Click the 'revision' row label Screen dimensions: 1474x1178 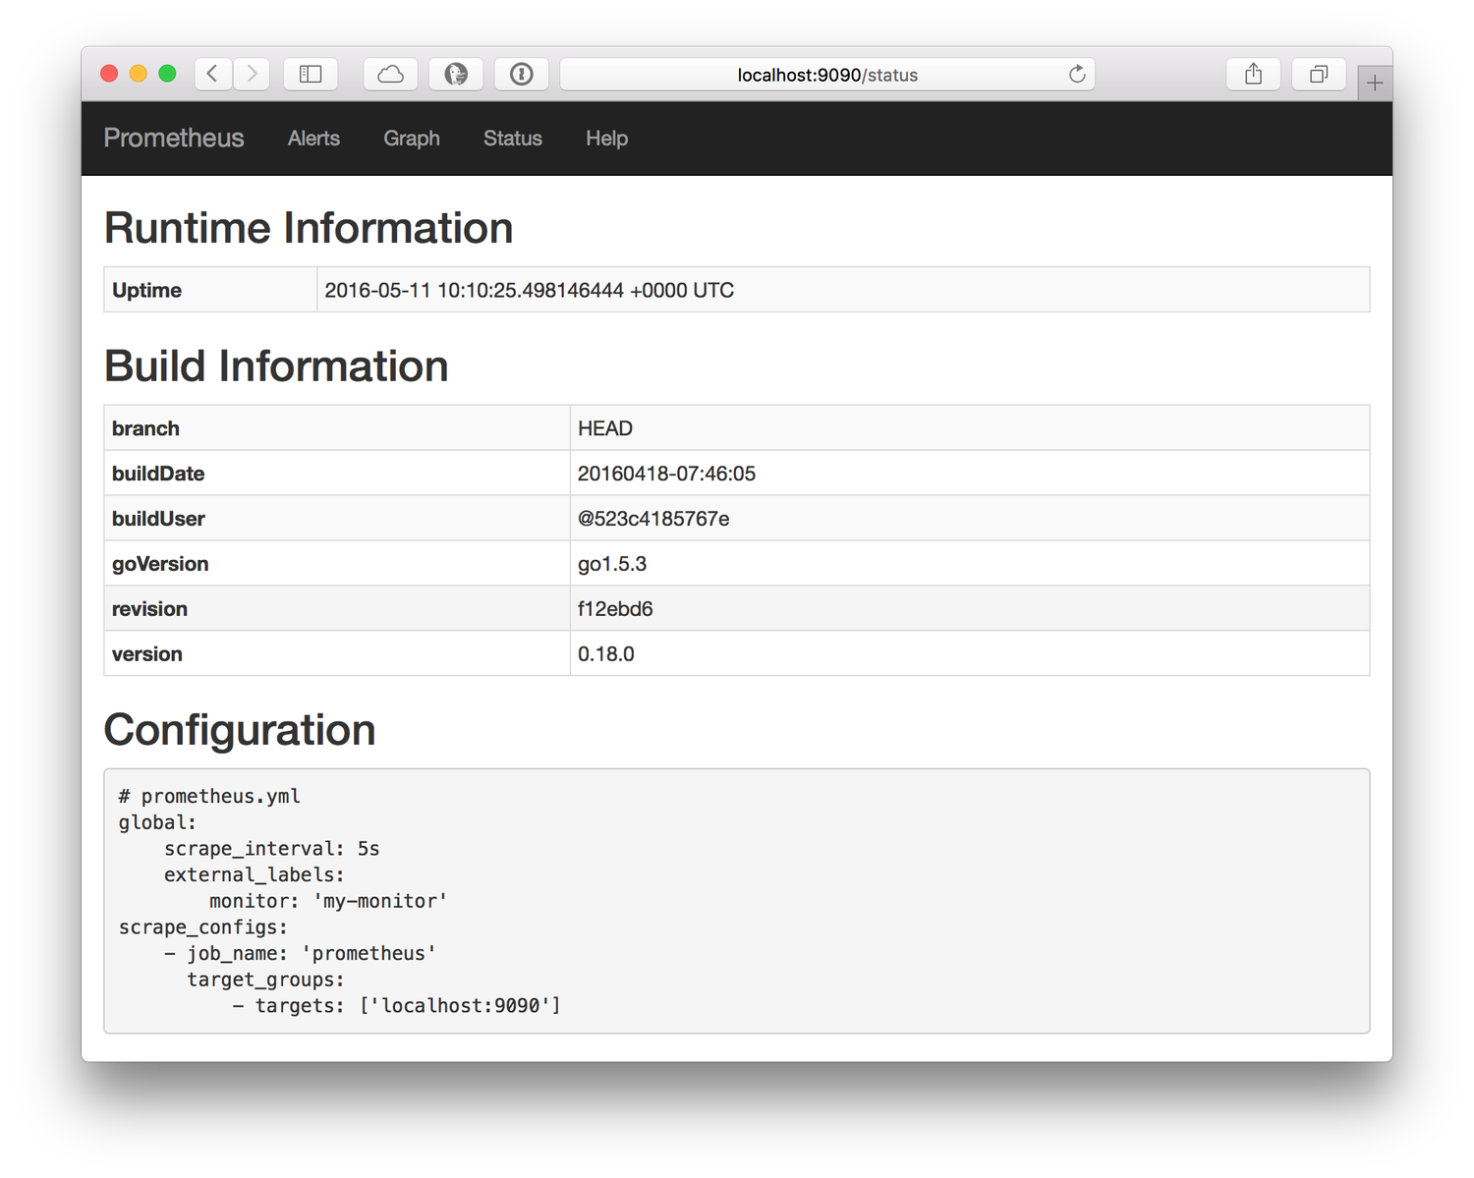pos(149,609)
